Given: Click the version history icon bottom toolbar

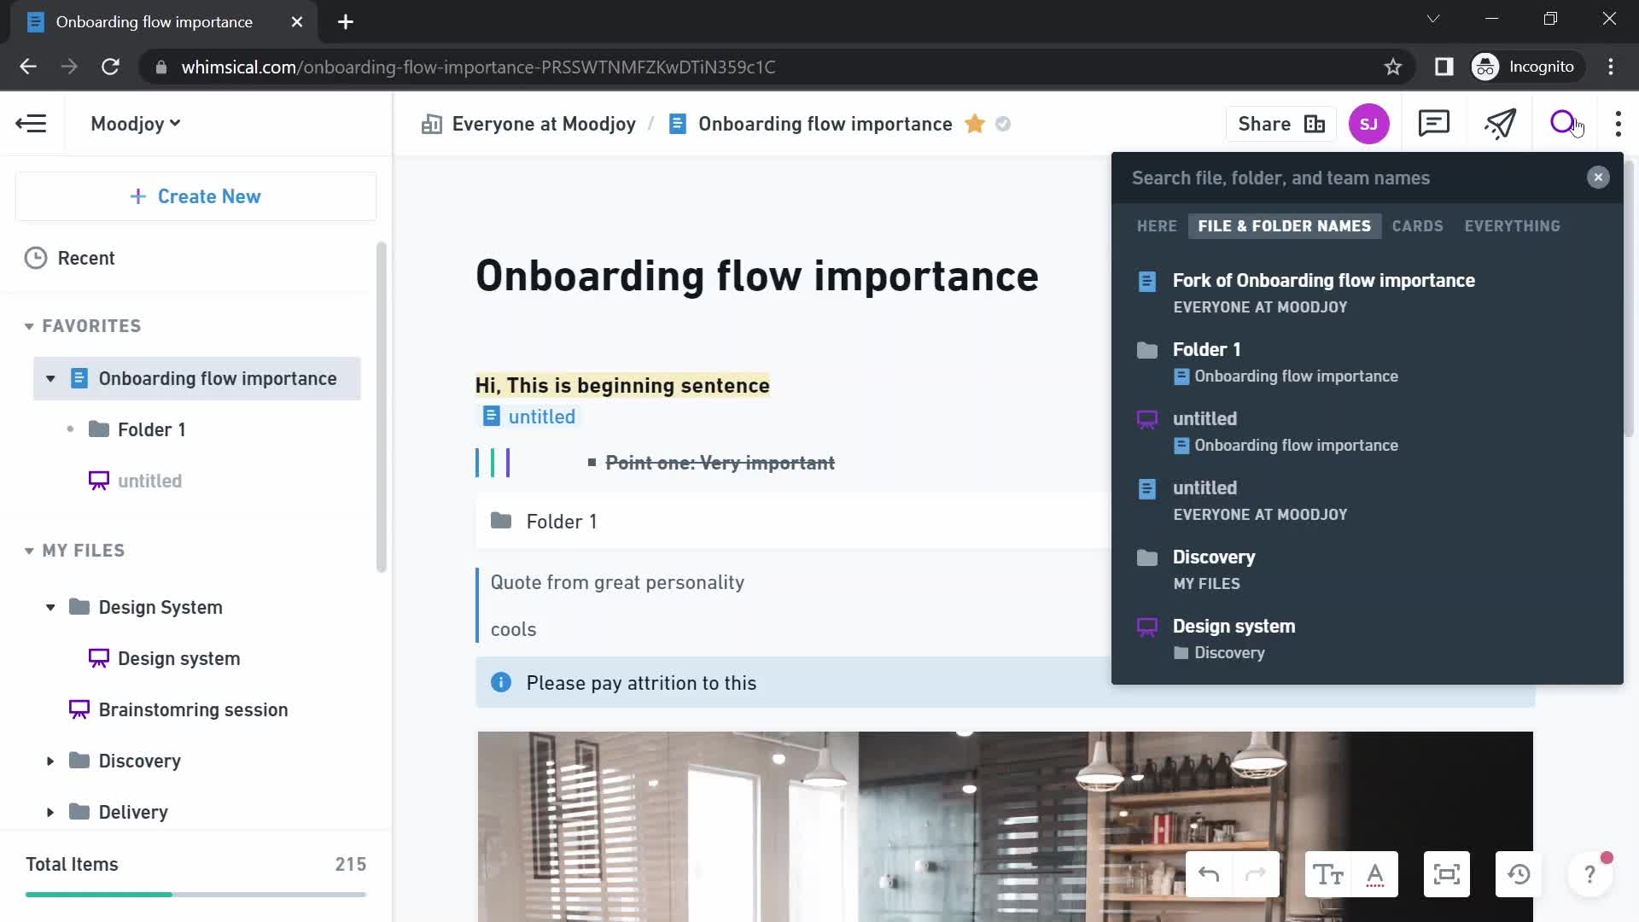Looking at the screenshot, I should pos(1519,876).
